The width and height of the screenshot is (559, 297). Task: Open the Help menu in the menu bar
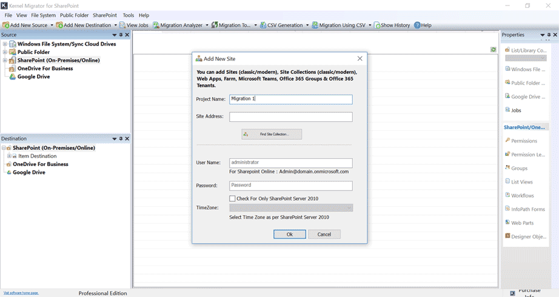tap(144, 15)
